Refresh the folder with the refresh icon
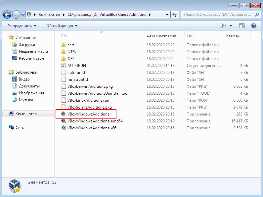Screen dimensions: 263x197 coord(175,15)
